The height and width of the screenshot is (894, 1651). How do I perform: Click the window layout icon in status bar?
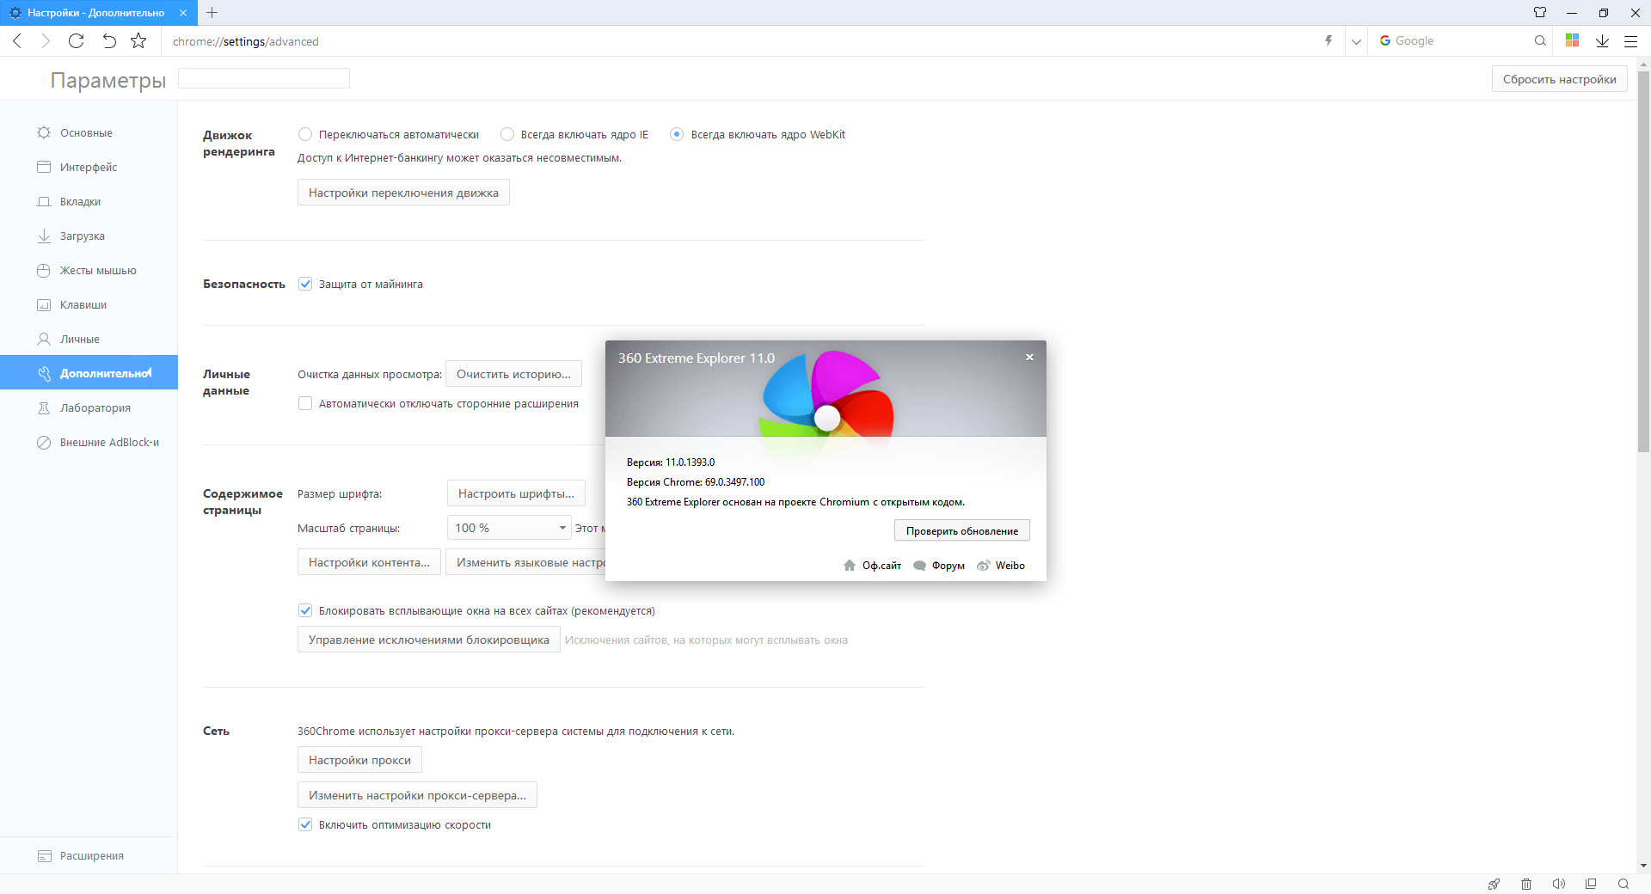click(x=1591, y=884)
